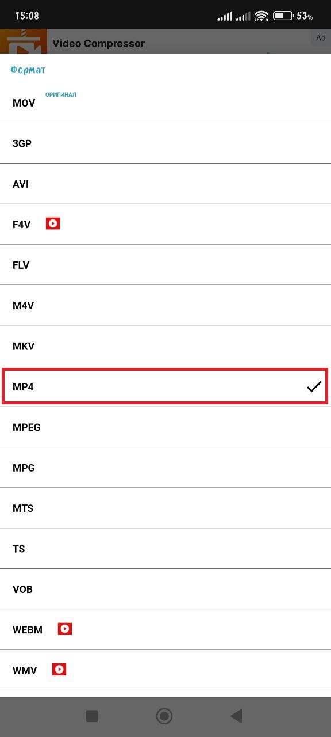Tap the Ad badge in the banner
The width and height of the screenshot is (331, 737).
tap(321, 38)
